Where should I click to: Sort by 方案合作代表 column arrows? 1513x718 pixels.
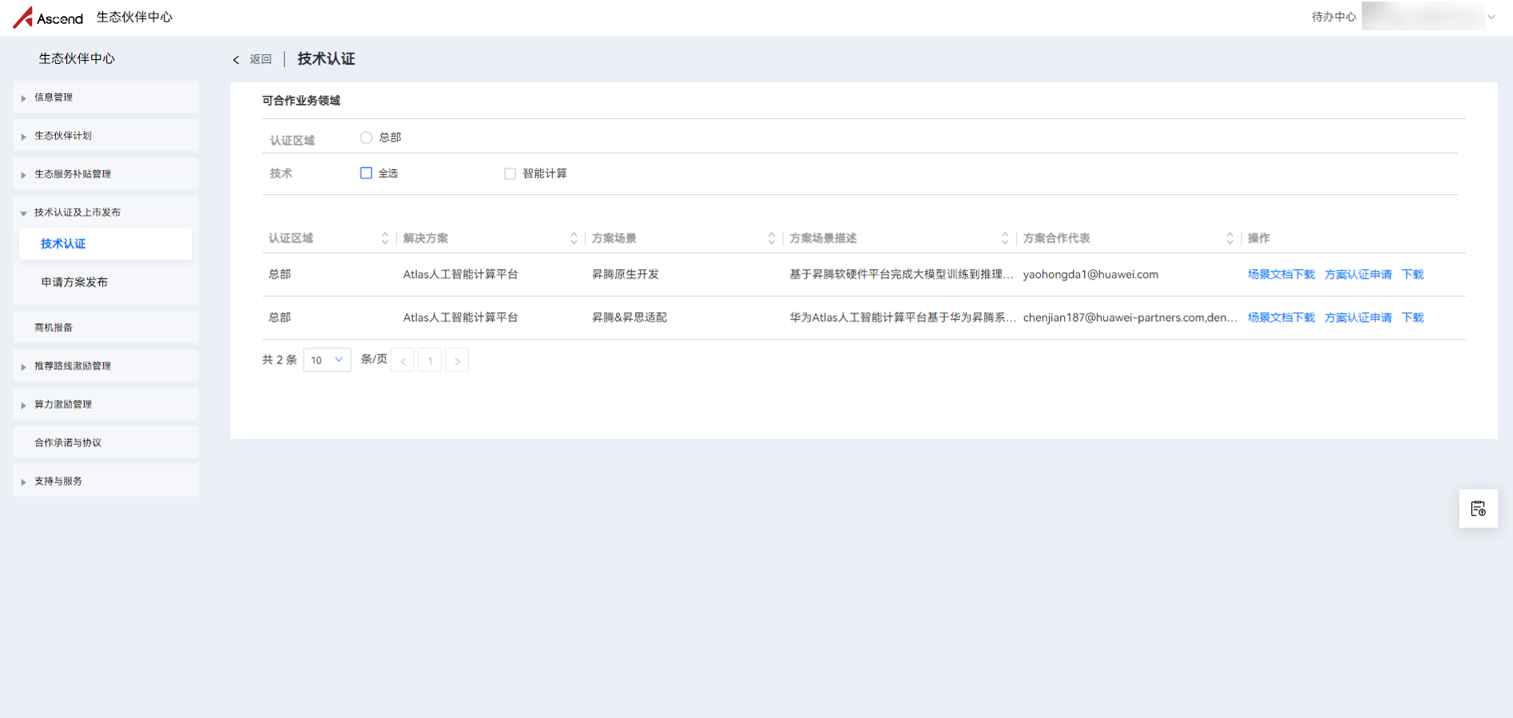[1229, 238]
